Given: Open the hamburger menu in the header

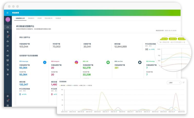Looking at the screenshot, I should click(x=7, y=13).
